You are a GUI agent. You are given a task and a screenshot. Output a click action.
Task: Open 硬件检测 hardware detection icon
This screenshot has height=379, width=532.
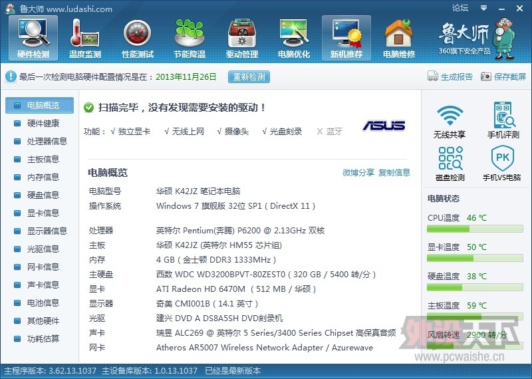pyautogui.click(x=33, y=38)
